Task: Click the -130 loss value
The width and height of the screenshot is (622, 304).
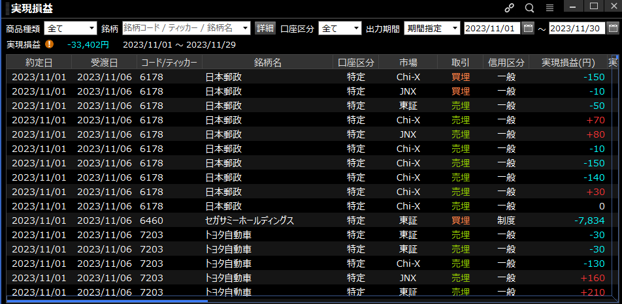Action: pyautogui.click(x=594, y=264)
